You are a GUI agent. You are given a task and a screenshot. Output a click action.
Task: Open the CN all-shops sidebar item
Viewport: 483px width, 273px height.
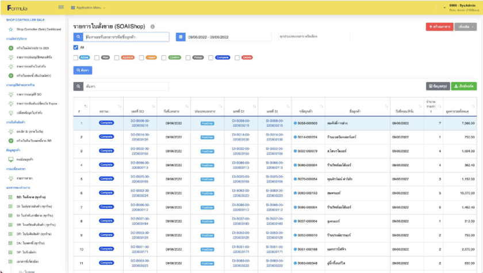30,243
